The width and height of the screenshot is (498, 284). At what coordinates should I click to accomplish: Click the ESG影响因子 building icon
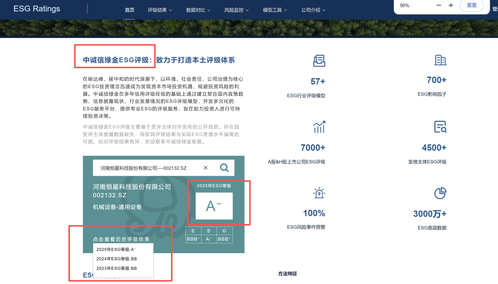(440, 60)
